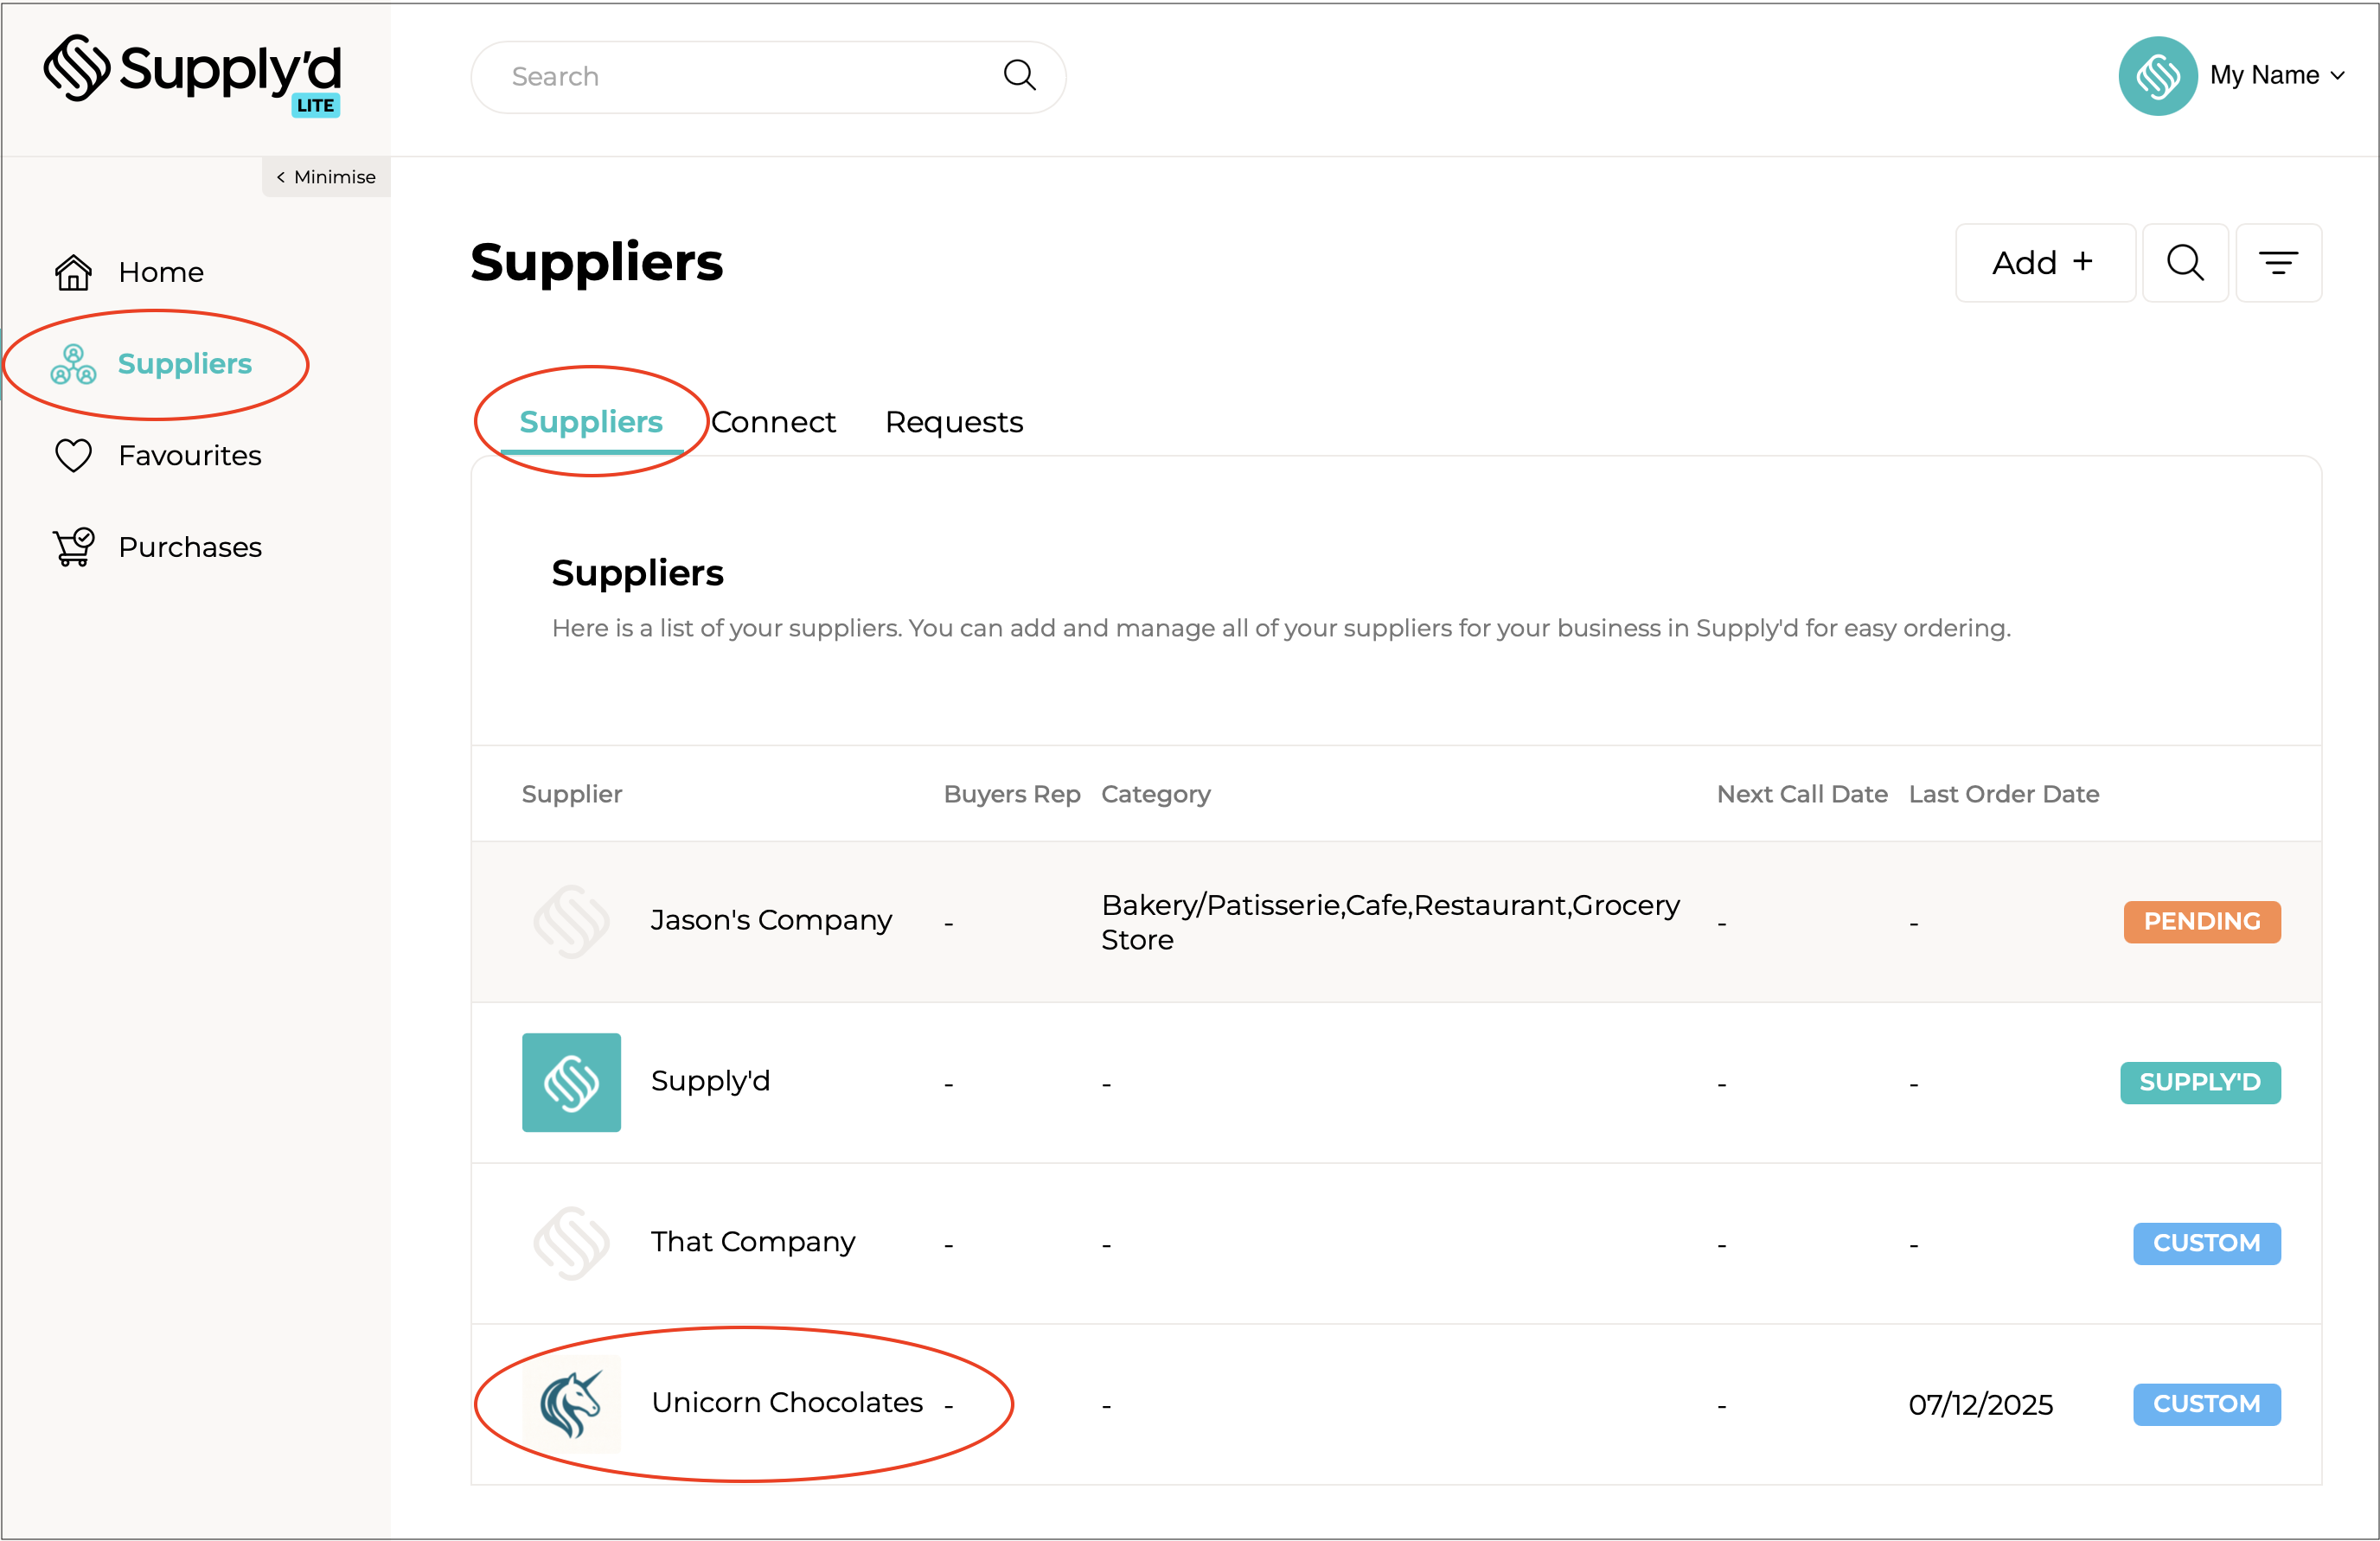The image size is (2380, 1541).
Task: Open Purchases cart in sidebar
Action: (73, 547)
